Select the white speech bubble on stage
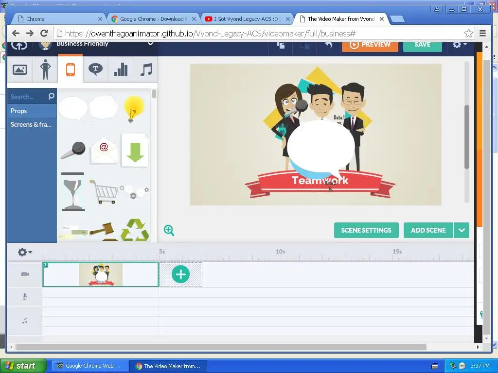498x373 pixels. click(x=321, y=147)
